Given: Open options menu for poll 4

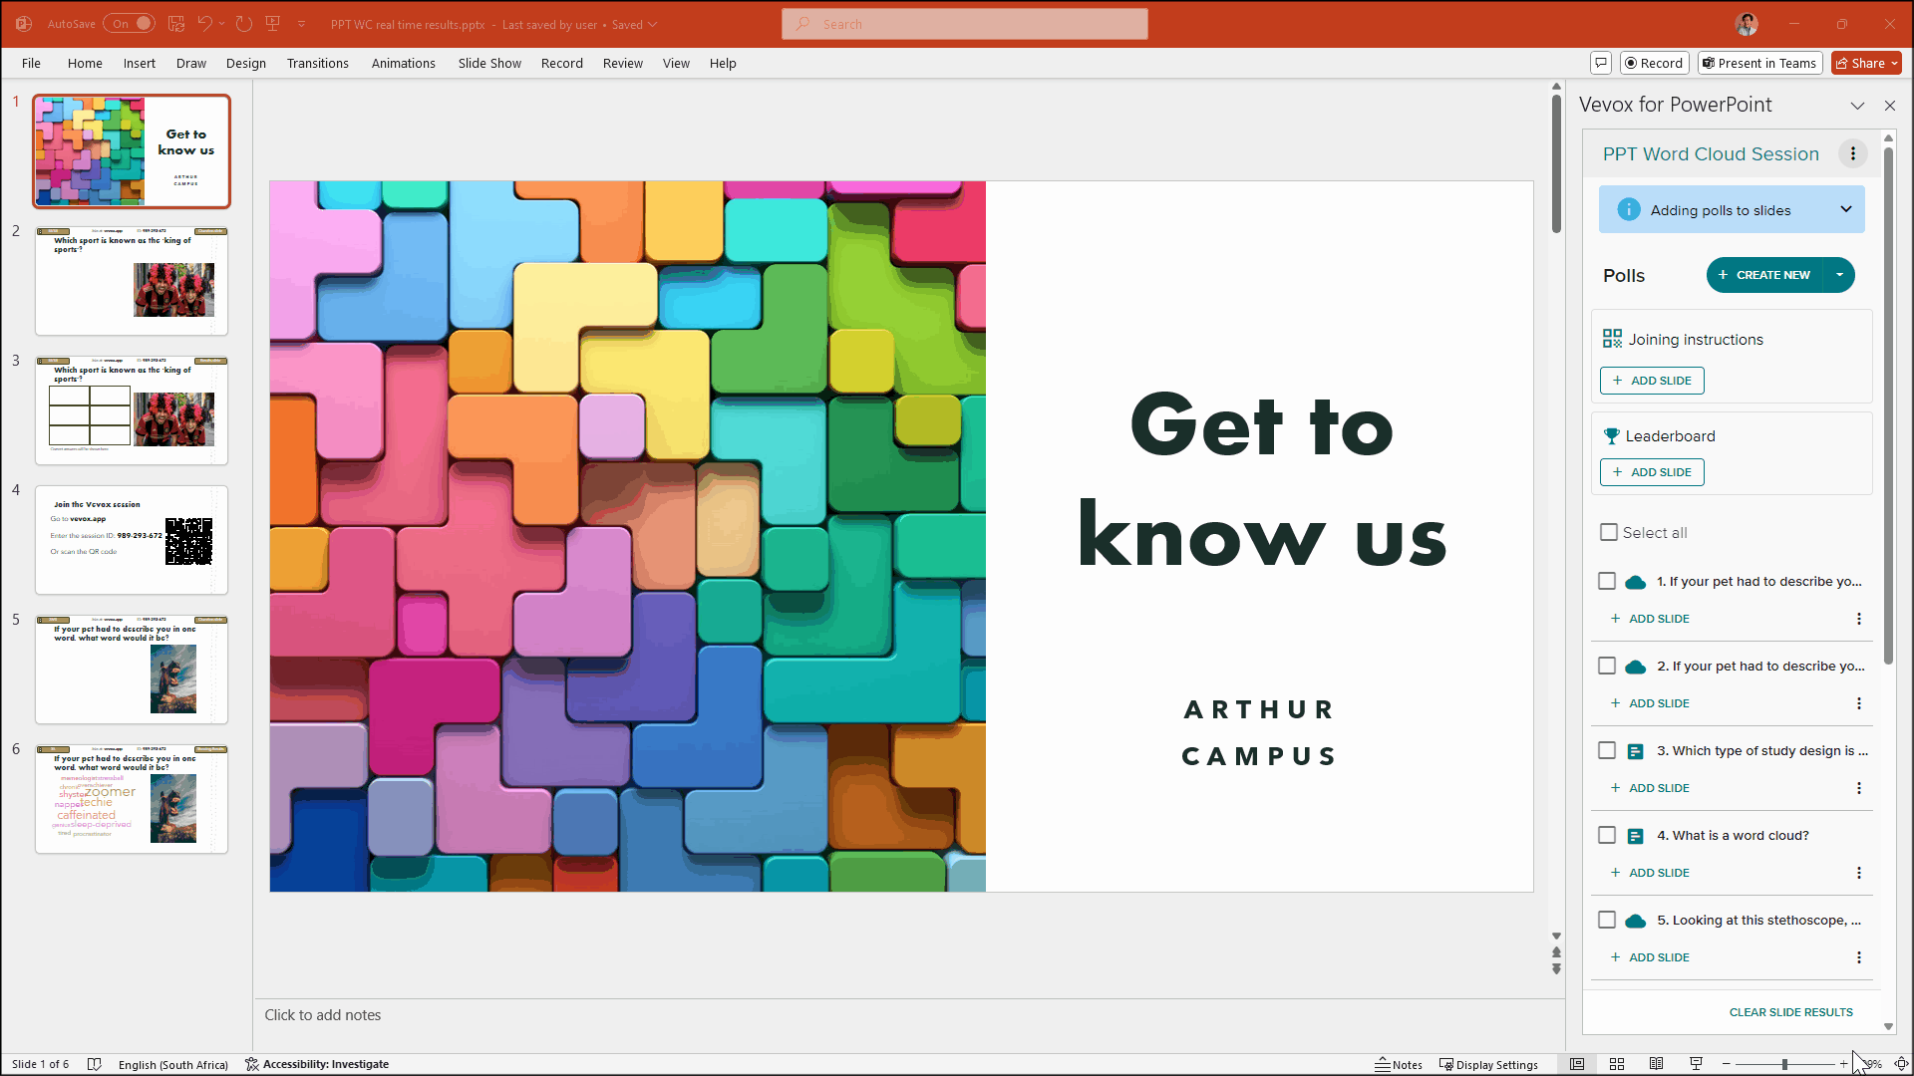Looking at the screenshot, I should click(1859, 873).
